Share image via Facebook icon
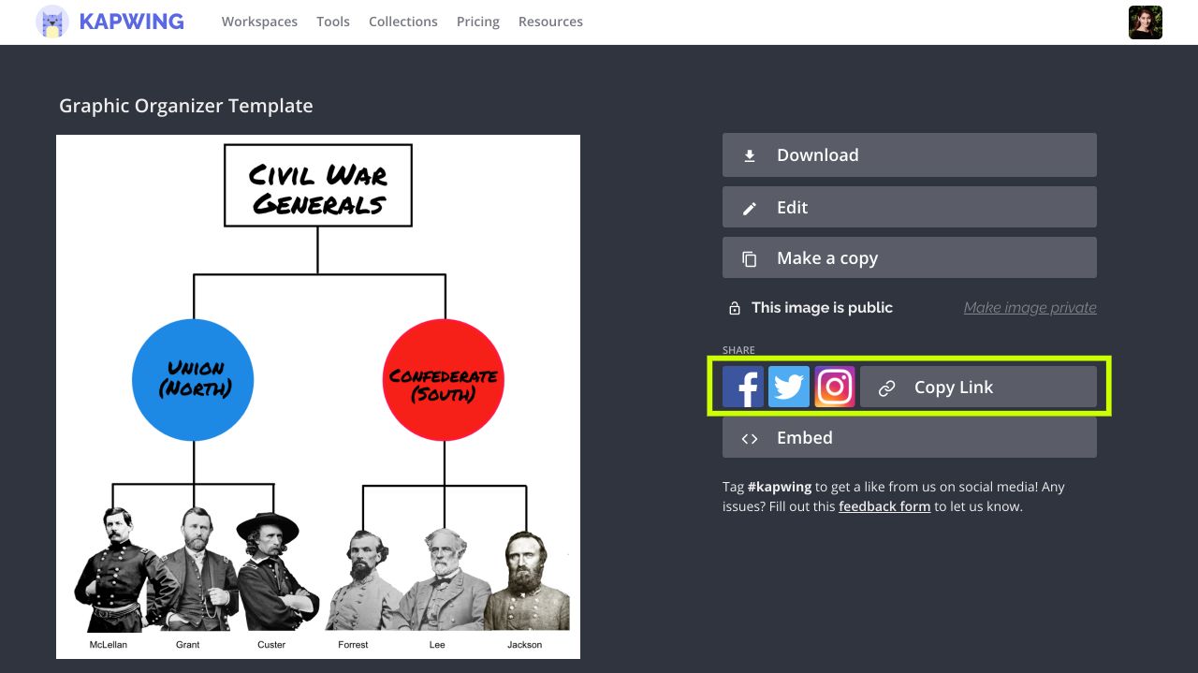This screenshot has width=1198, height=673. click(743, 387)
